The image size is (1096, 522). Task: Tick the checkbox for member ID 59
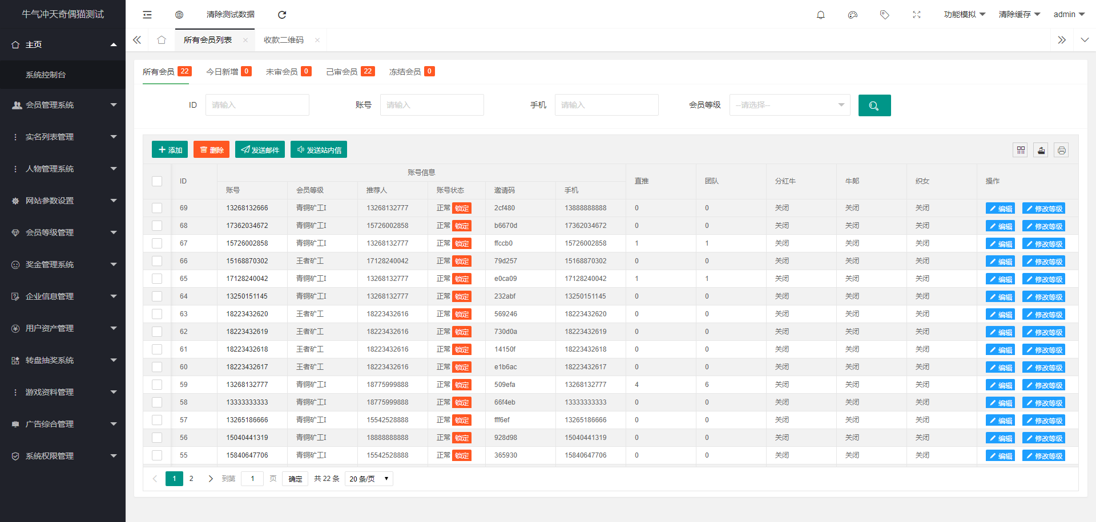[x=157, y=385]
